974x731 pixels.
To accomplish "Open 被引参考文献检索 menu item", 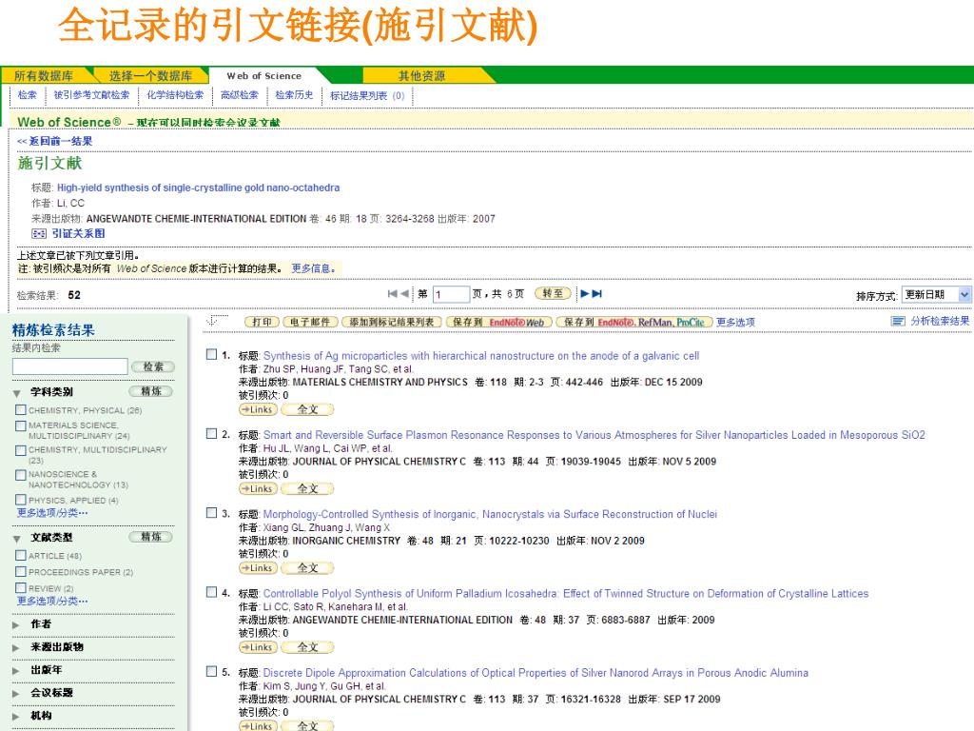I will pos(92,95).
